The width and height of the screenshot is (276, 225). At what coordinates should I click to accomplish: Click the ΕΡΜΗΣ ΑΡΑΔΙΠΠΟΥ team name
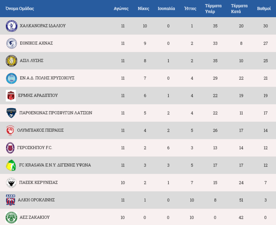pos(38,95)
